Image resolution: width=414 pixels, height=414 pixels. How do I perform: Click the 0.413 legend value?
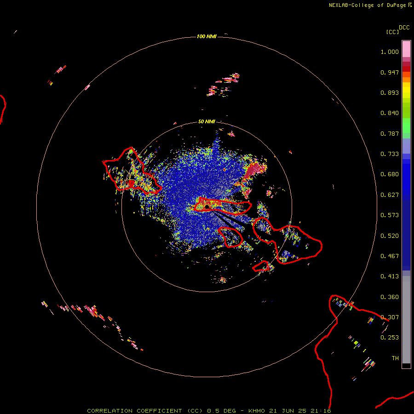point(390,276)
